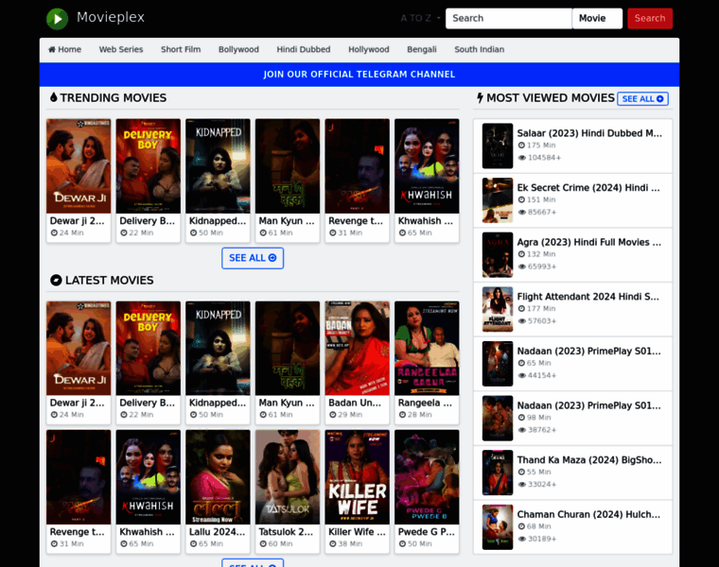The width and height of the screenshot is (719, 567).
Task: Click the eye views icon under Salaar
Action: point(521,158)
